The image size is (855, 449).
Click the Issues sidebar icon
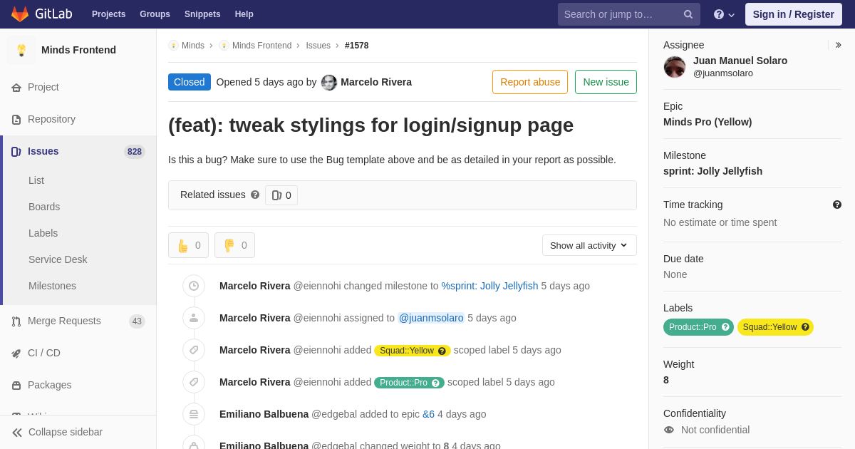click(16, 152)
